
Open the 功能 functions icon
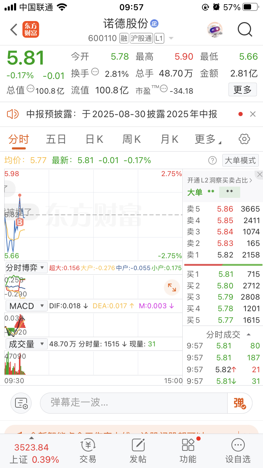tap(188, 451)
